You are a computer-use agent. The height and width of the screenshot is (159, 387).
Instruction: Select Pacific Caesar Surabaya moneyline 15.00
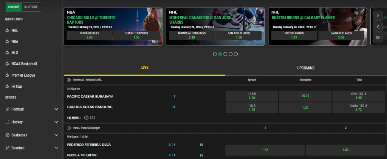click(x=305, y=96)
